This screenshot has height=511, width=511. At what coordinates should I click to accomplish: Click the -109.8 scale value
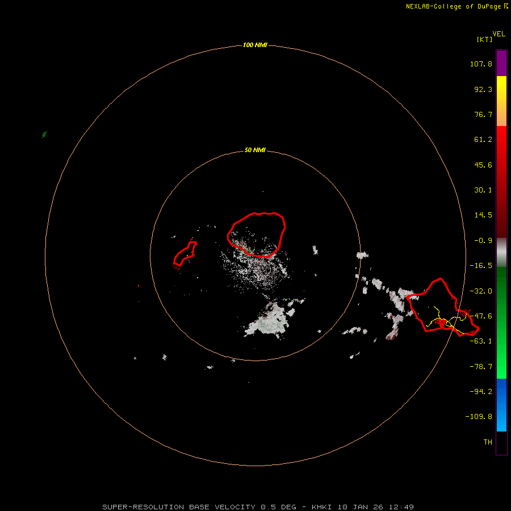479,417
